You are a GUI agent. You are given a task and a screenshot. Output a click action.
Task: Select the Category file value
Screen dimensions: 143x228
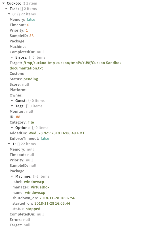point(31,122)
